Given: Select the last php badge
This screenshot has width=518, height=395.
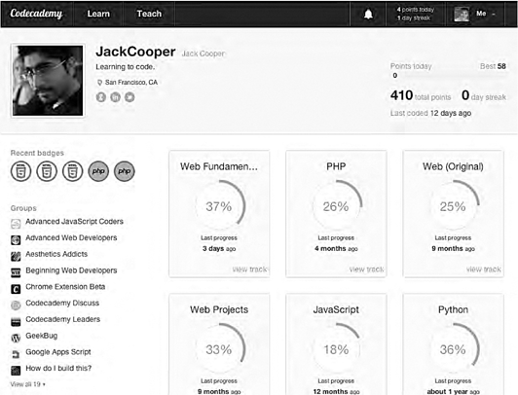Looking at the screenshot, I should [x=125, y=171].
